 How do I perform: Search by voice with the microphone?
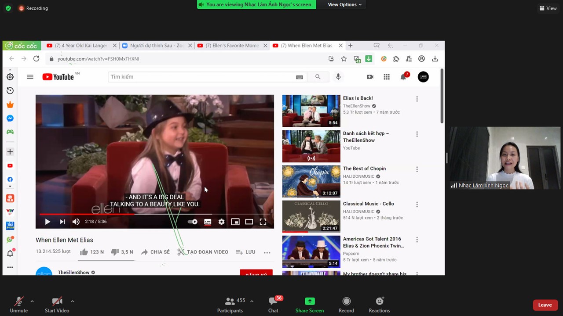coord(338,77)
